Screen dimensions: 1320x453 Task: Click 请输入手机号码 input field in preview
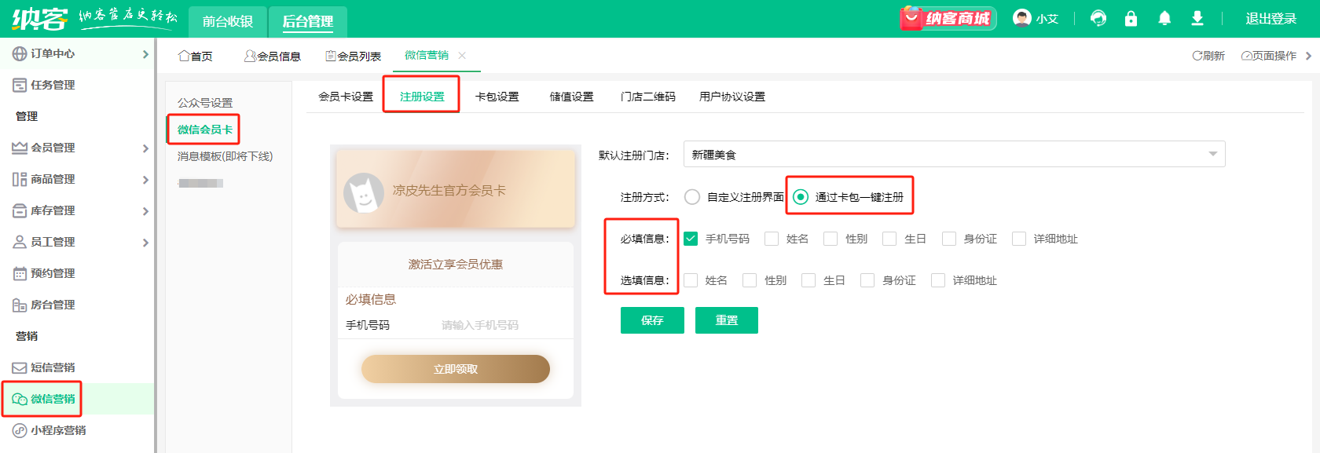click(480, 325)
